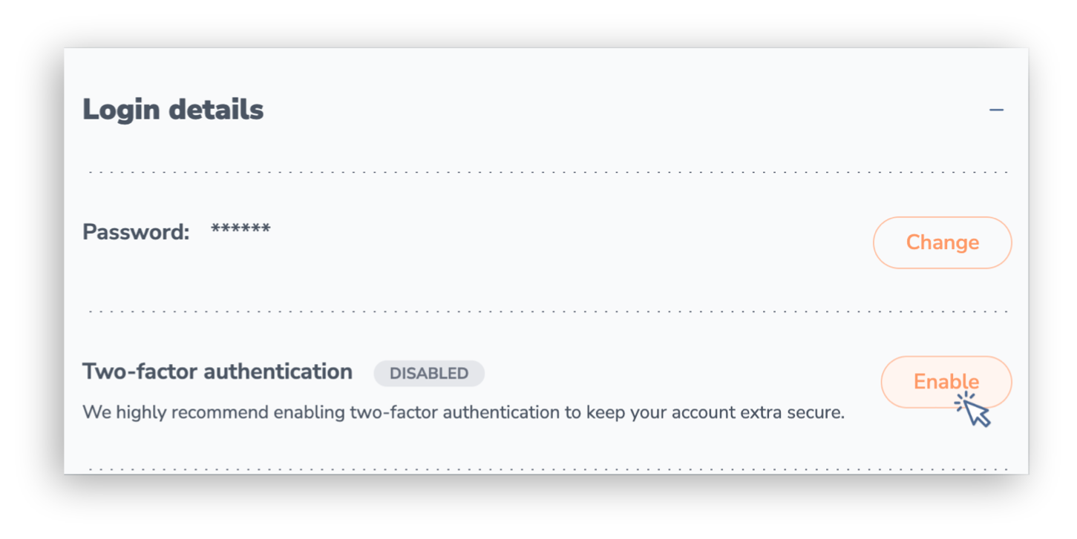Click the grey badge next to Two-factor authentication
The width and height of the screenshot is (1077, 539).
(429, 373)
